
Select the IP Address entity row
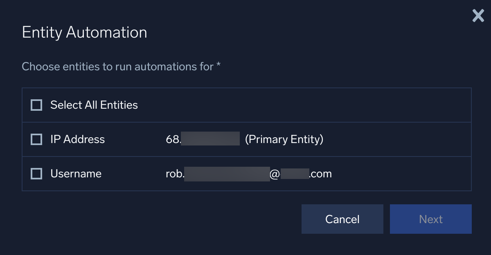(164, 139)
